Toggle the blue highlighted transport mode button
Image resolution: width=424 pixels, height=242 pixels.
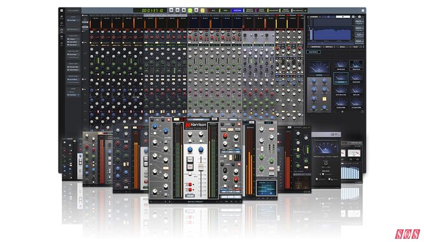click(x=237, y=10)
